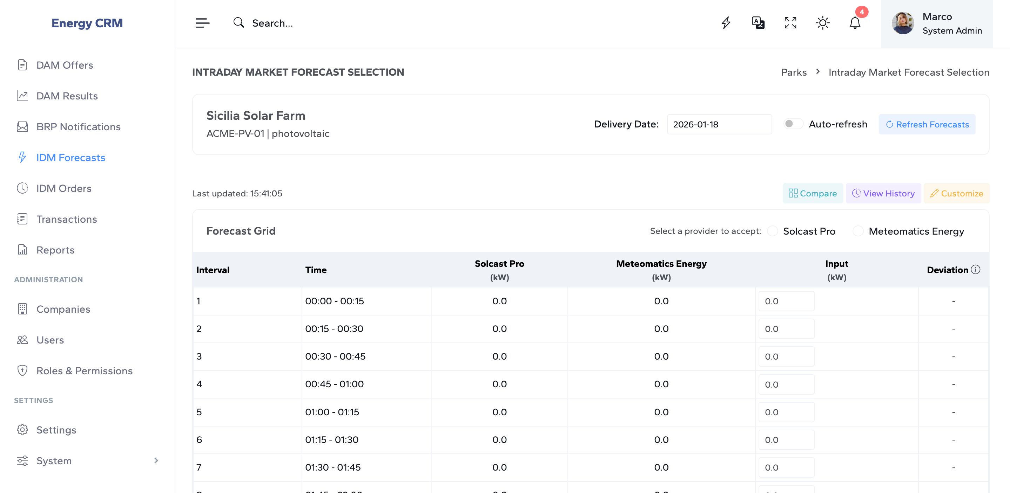Navigate back to Parks via breadcrumb
The height and width of the screenshot is (493, 1010).
(x=794, y=72)
